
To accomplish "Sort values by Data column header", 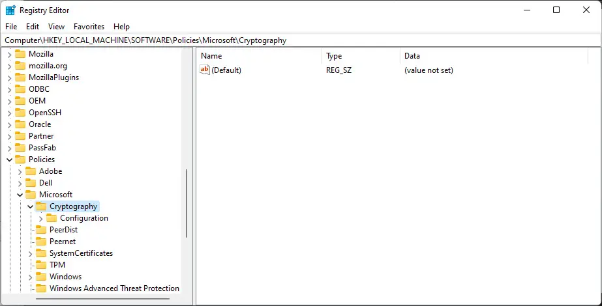I will coord(494,56).
